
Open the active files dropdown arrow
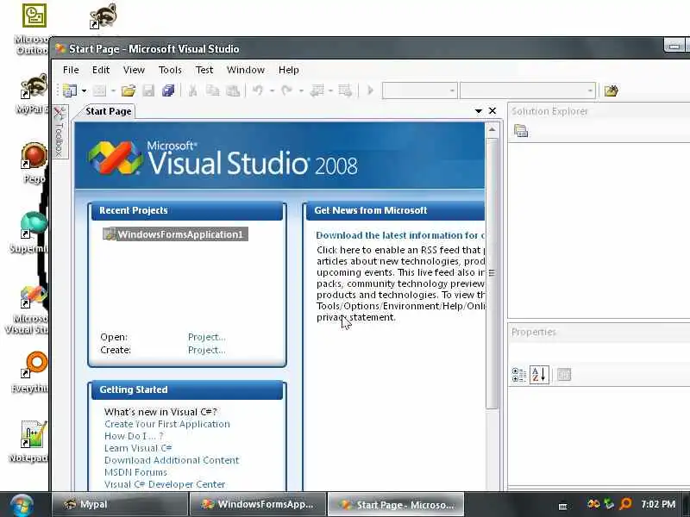pos(479,111)
